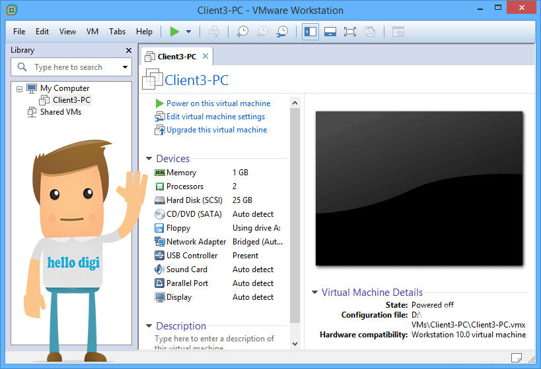
Task: Click the Powered off state text
Action: coord(433,305)
